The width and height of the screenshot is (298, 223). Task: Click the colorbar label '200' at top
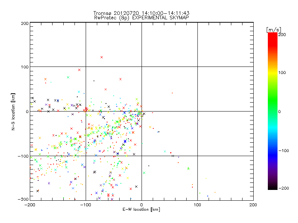[x=282, y=35]
